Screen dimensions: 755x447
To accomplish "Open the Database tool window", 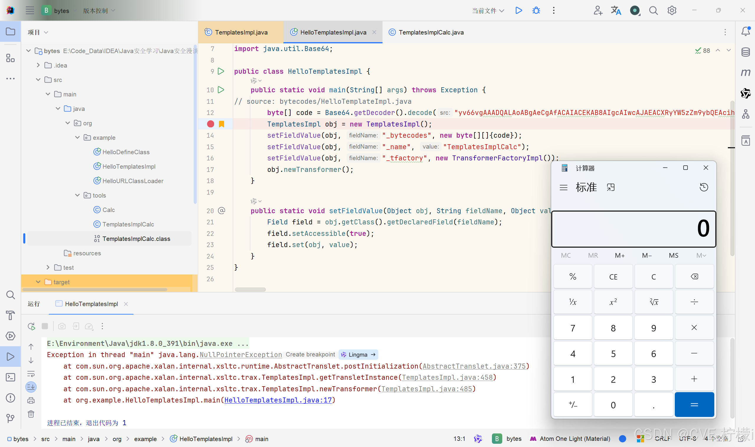I will coord(745,52).
